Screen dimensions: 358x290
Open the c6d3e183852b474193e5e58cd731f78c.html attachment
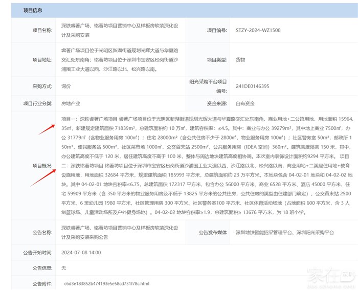point(106,283)
